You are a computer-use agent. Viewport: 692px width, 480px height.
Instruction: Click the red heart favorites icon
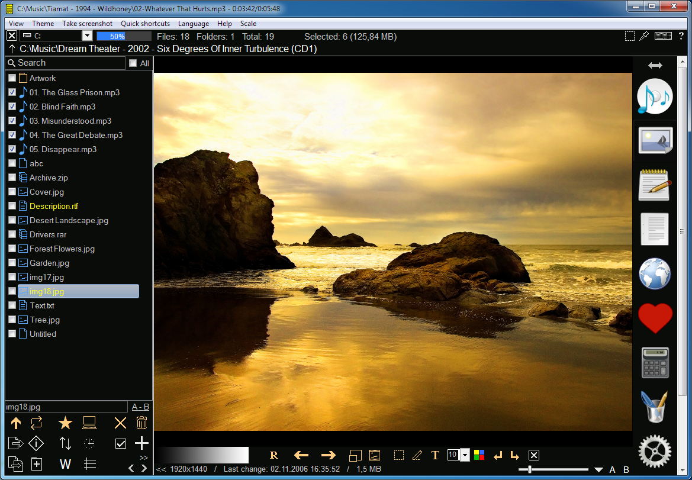[655, 318]
